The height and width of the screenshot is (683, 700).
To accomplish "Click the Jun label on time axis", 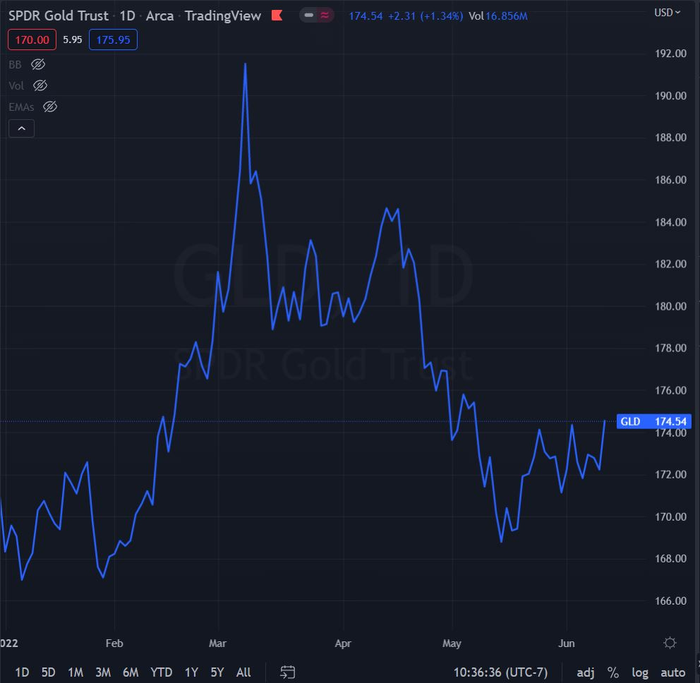I will [x=567, y=643].
